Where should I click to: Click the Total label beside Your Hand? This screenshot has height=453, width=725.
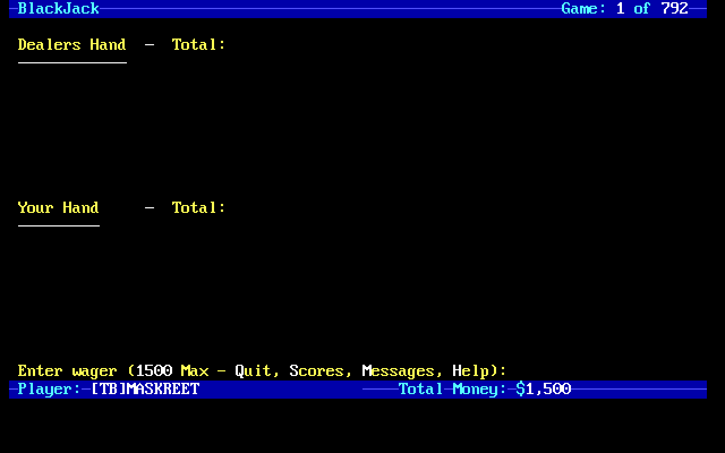pos(198,208)
